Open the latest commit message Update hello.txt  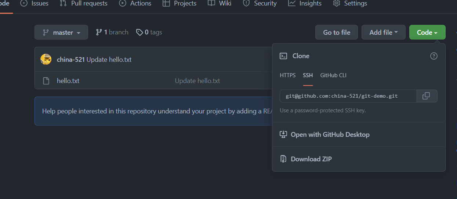pos(109,60)
